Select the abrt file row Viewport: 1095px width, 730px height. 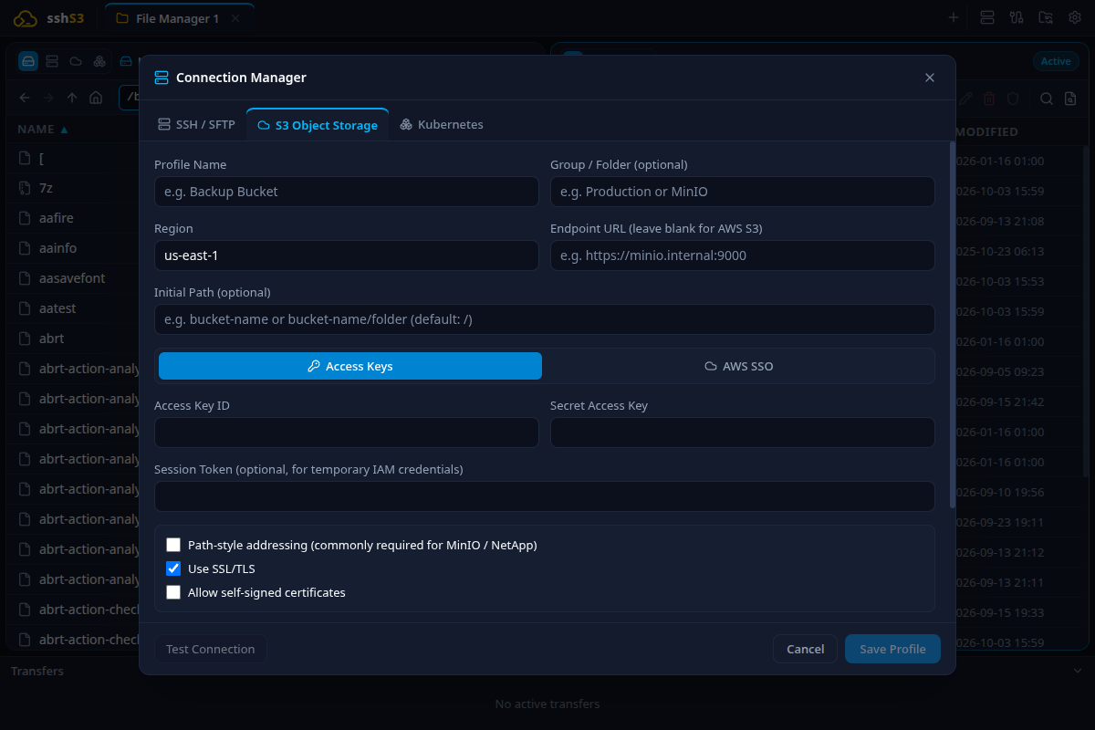tap(73, 338)
